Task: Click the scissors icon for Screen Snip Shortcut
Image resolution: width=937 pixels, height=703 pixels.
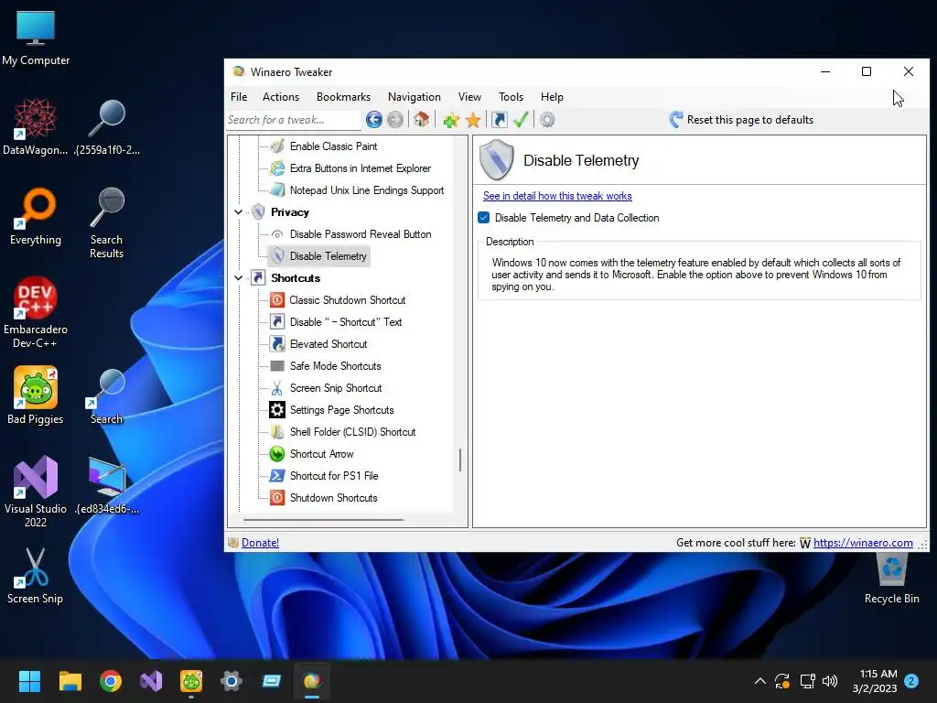Action: pos(276,388)
